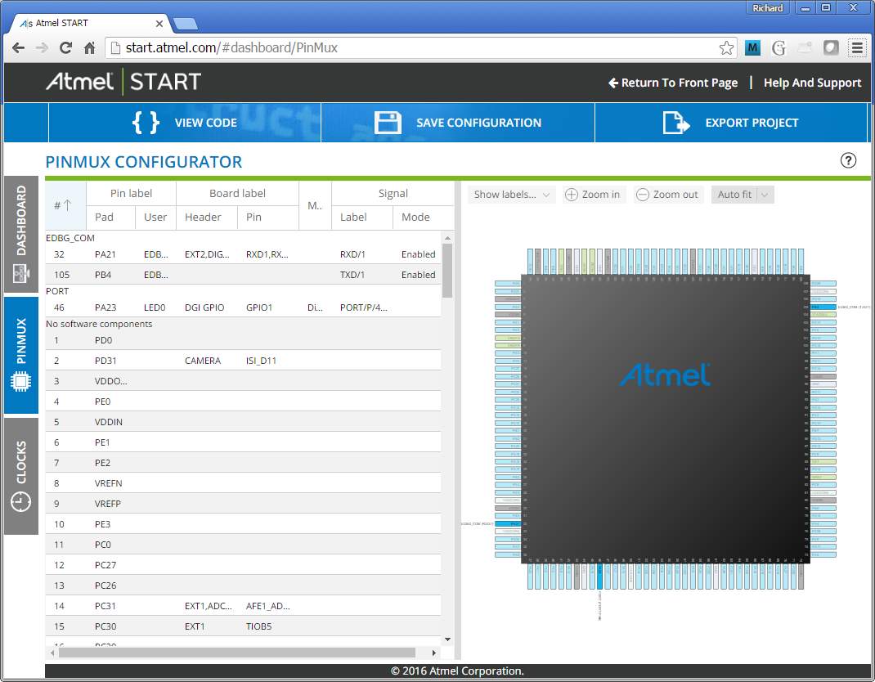Switch to the PINMUX tab
This screenshot has width=875, height=682.
coord(21,355)
